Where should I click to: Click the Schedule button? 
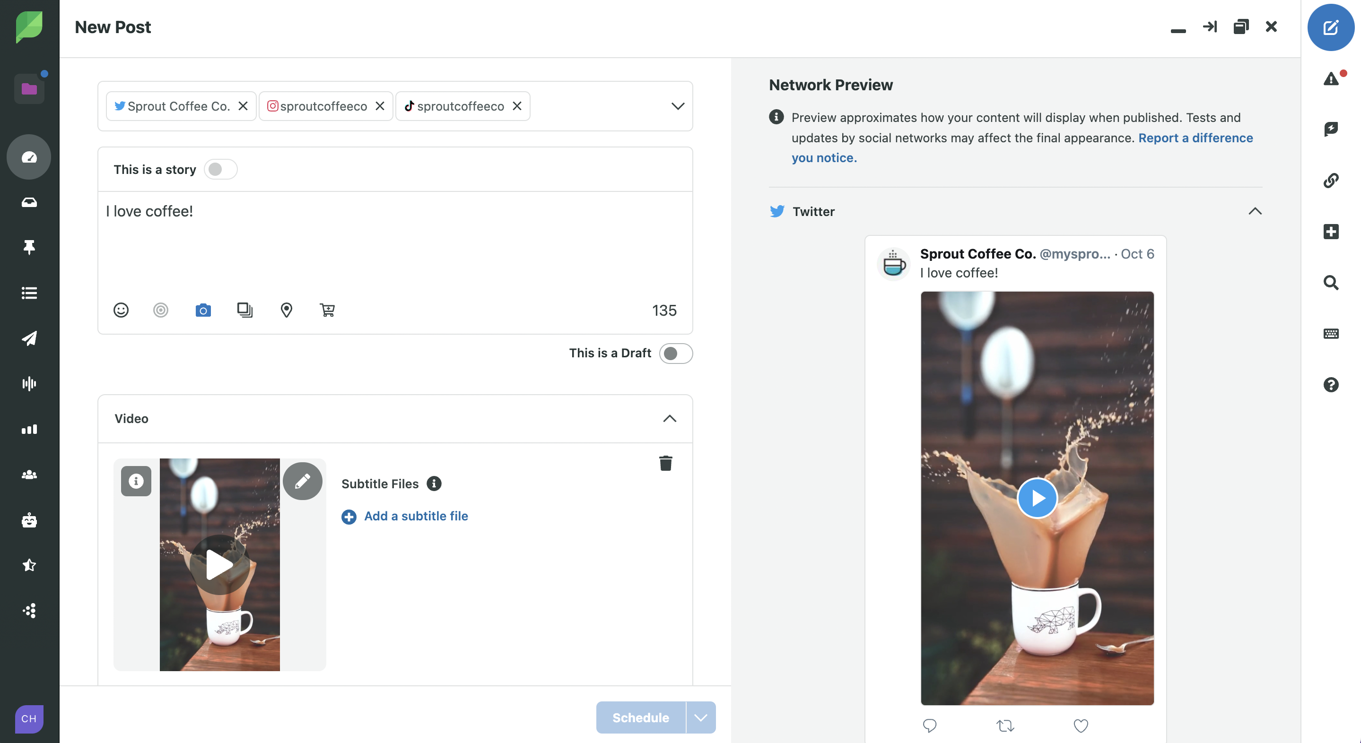[x=640, y=717]
